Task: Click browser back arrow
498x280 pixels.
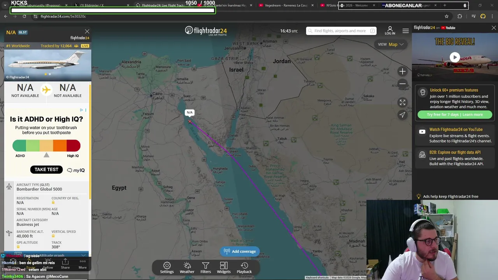Action: [5, 16]
